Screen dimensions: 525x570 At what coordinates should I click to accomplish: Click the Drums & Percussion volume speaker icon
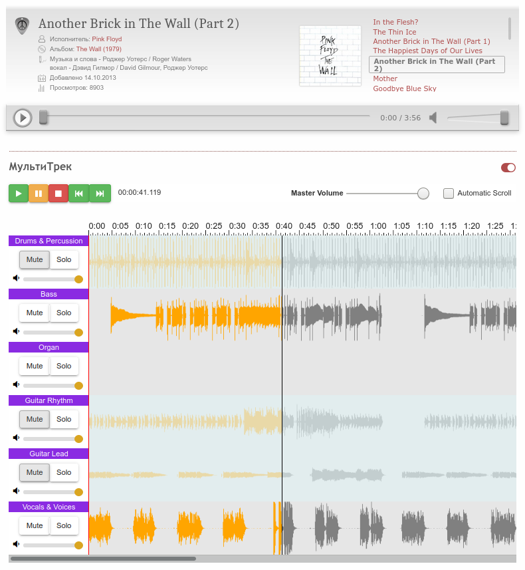coord(16,279)
